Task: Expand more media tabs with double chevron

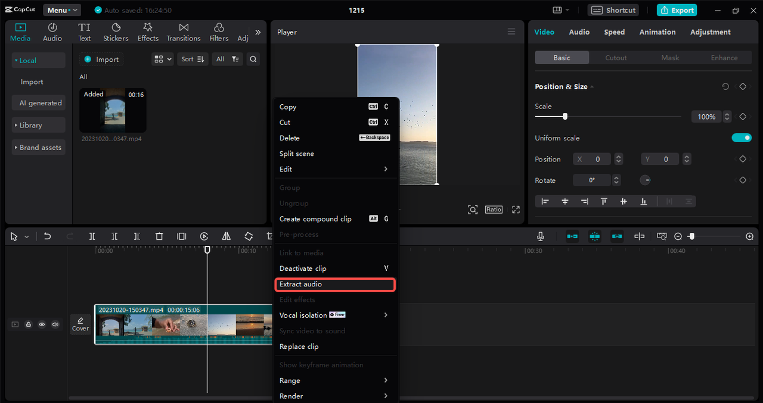Action: 258,32
